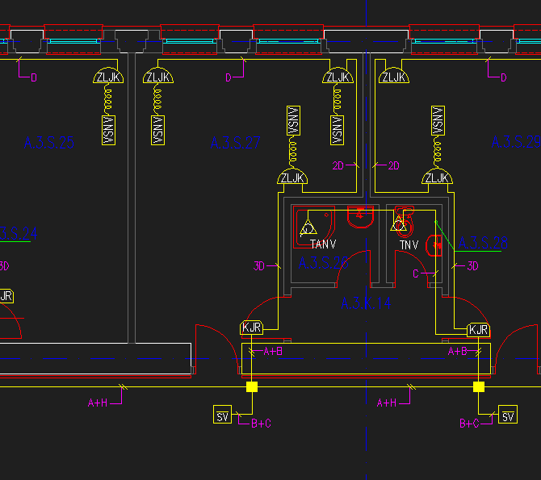Click the red washbasin between the two bathrooms
Viewport: 541px width, 480px height.
[359, 215]
